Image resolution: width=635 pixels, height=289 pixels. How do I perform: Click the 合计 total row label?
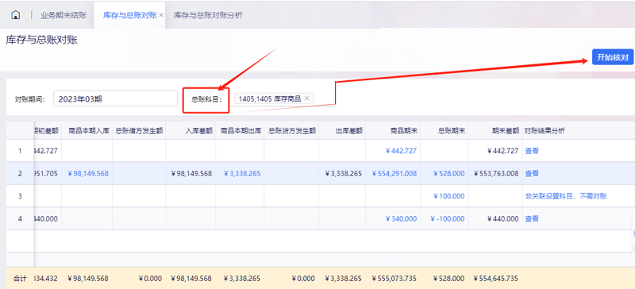point(20,279)
